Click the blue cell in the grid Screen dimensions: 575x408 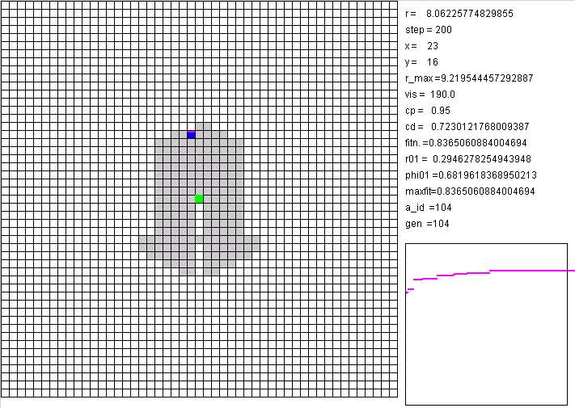(191, 135)
